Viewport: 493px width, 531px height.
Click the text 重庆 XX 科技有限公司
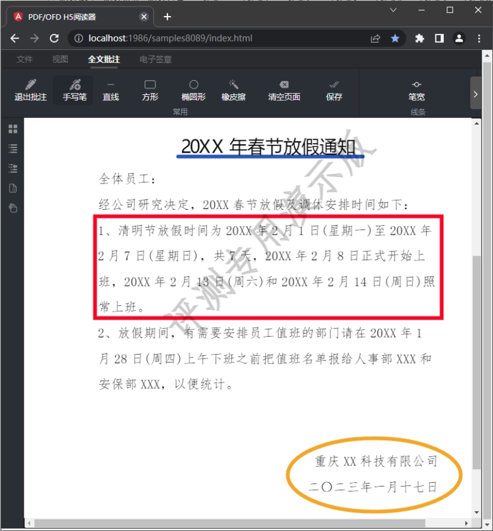(376, 461)
